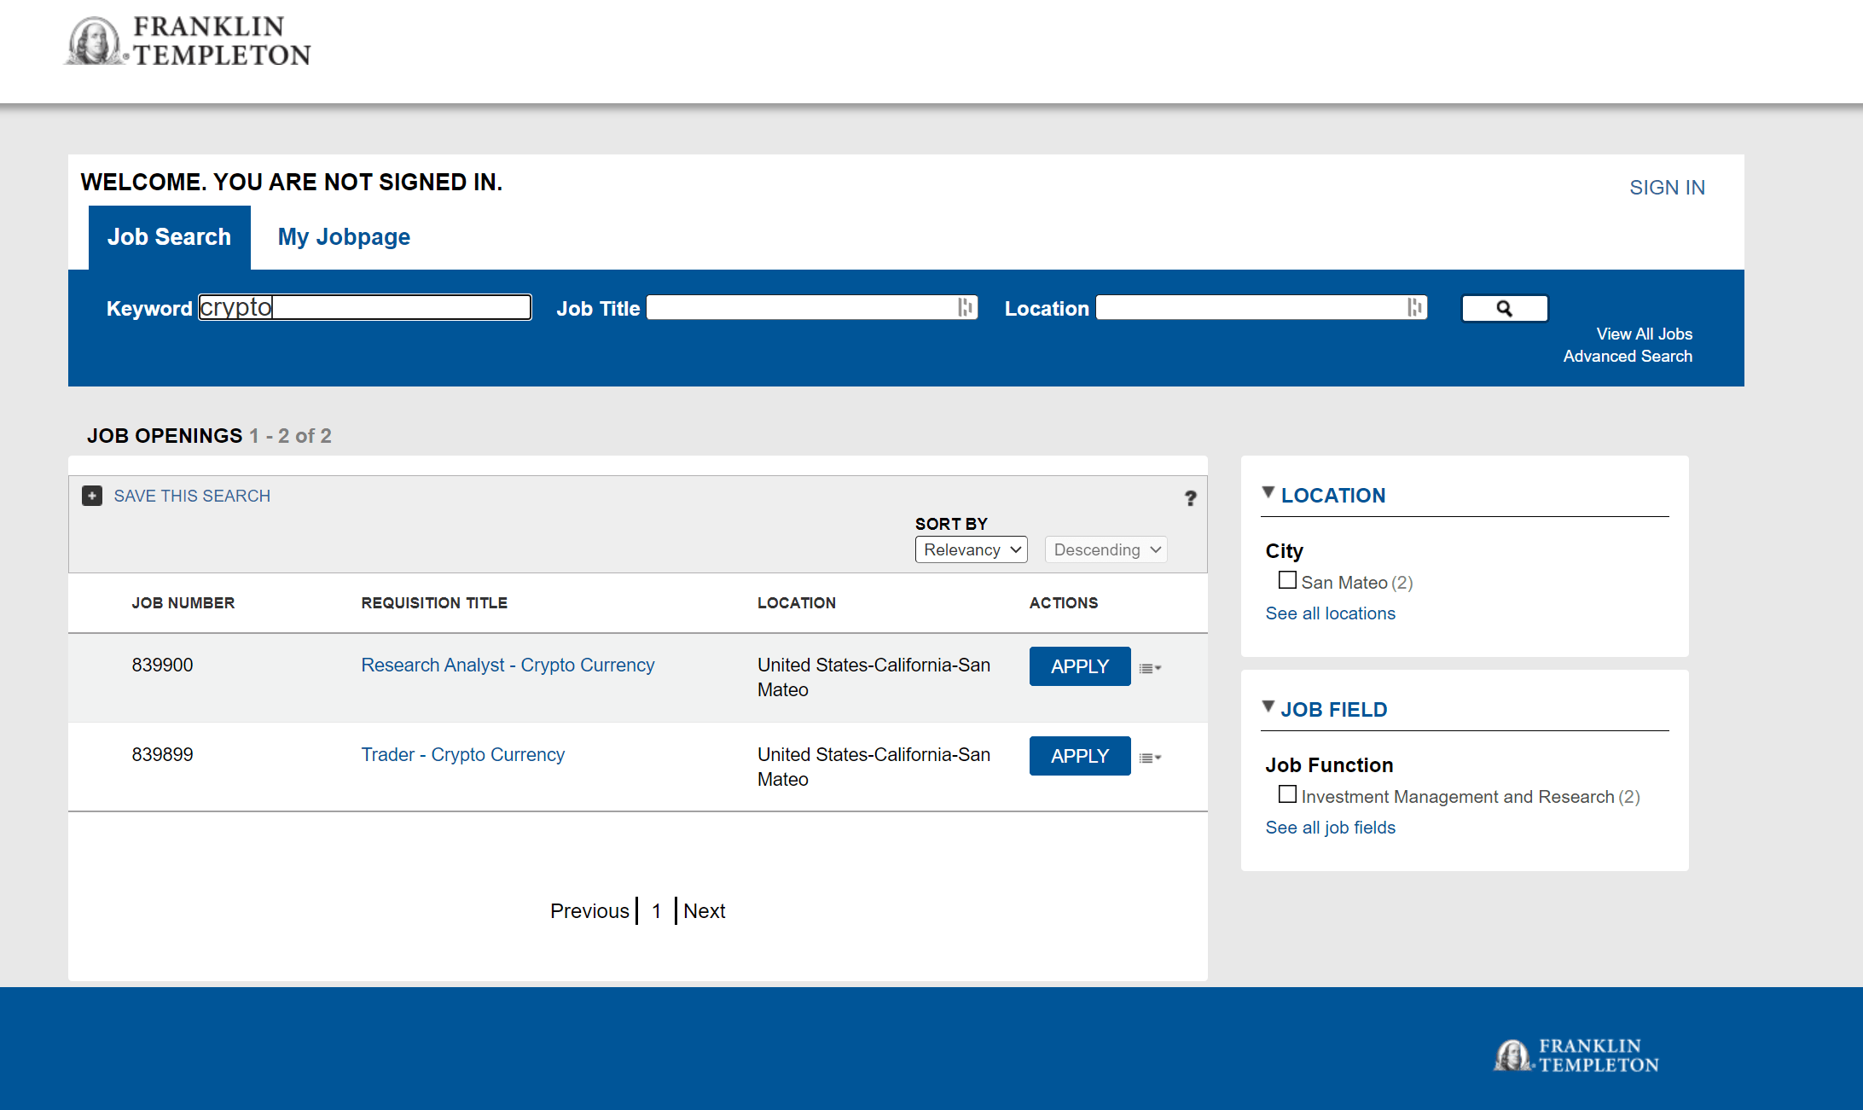This screenshot has width=1863, height=1110.
Task: Collapse the Location filter section
Action: click(x=1268, y=493)
